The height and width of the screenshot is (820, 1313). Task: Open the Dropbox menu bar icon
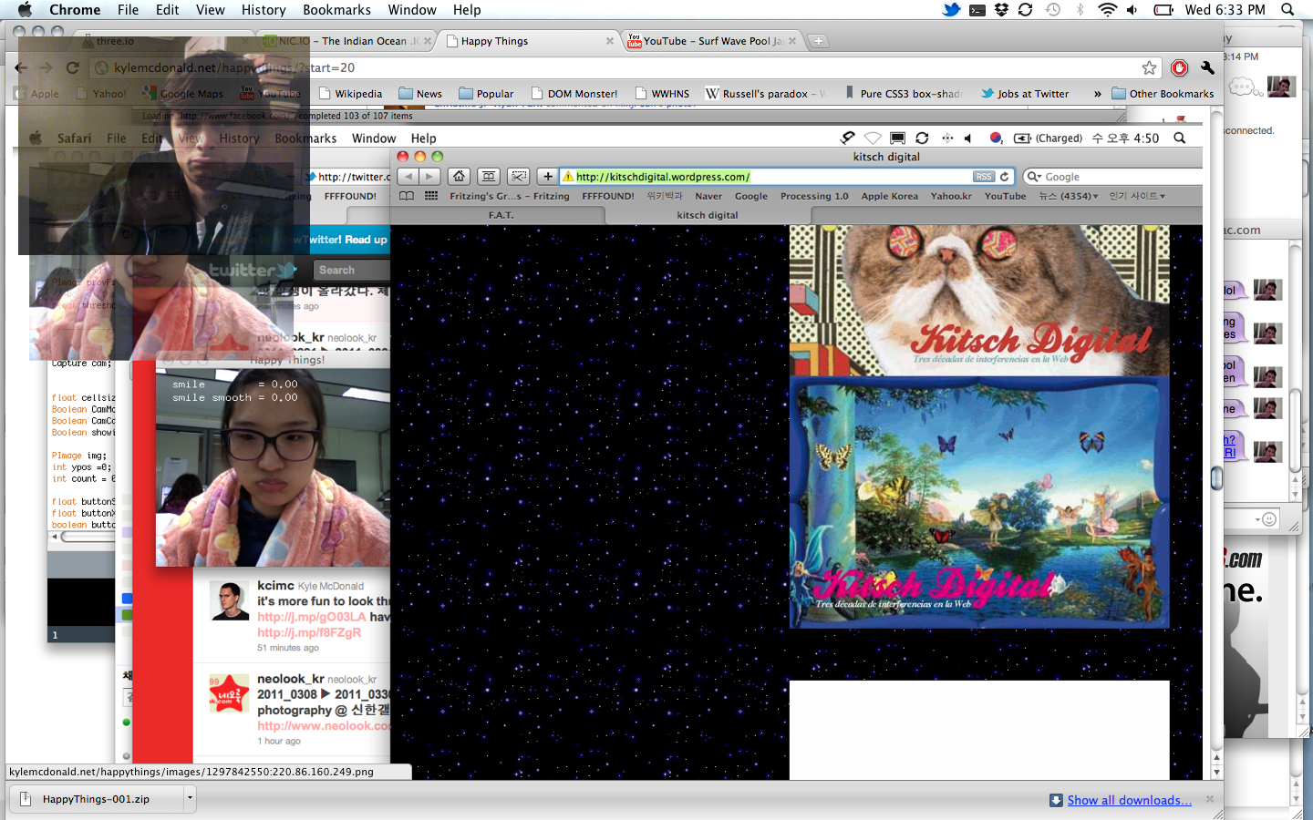[x=1001, y=10]
